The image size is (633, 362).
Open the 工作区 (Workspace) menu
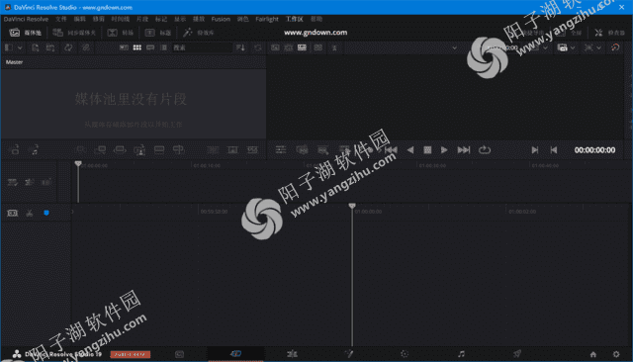pos(295,19)
